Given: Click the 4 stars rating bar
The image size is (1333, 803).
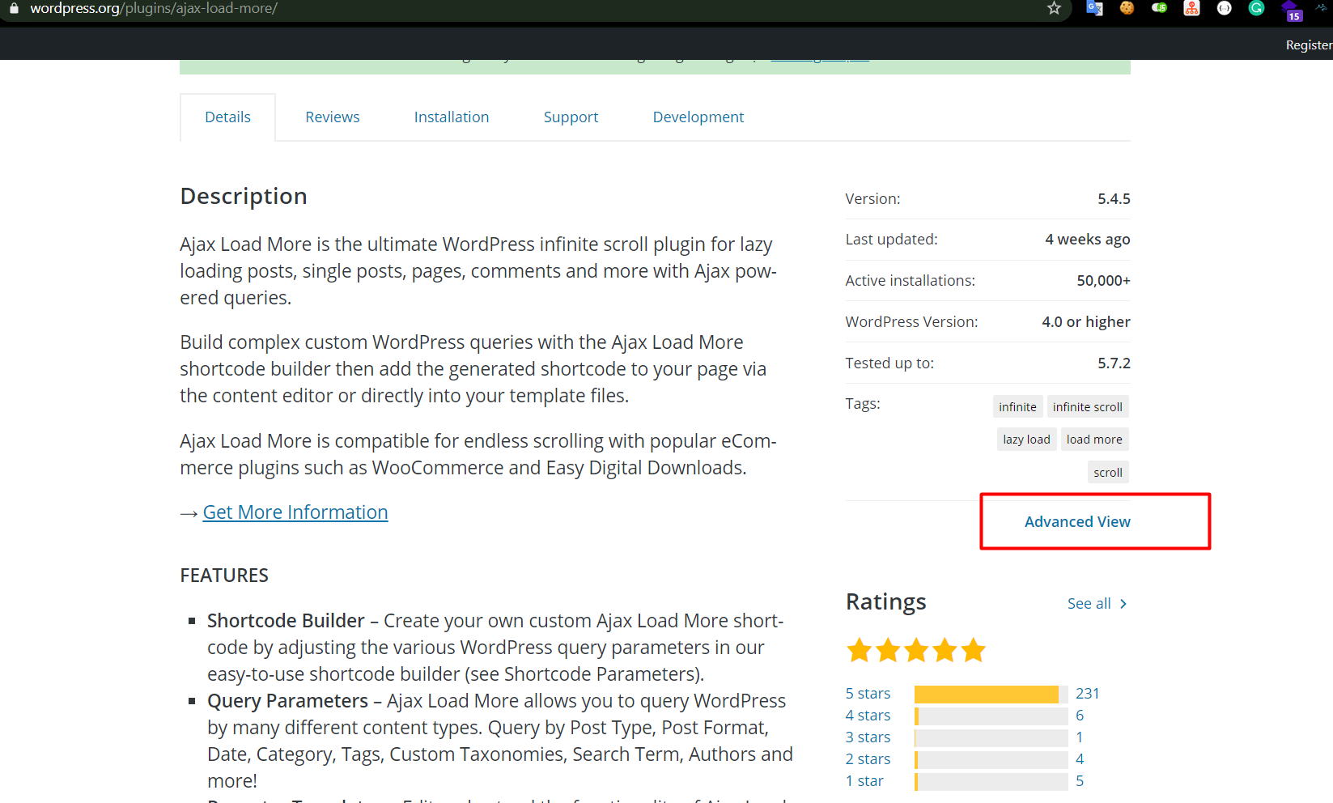Looking at the screenshot, I should (991, 716).
